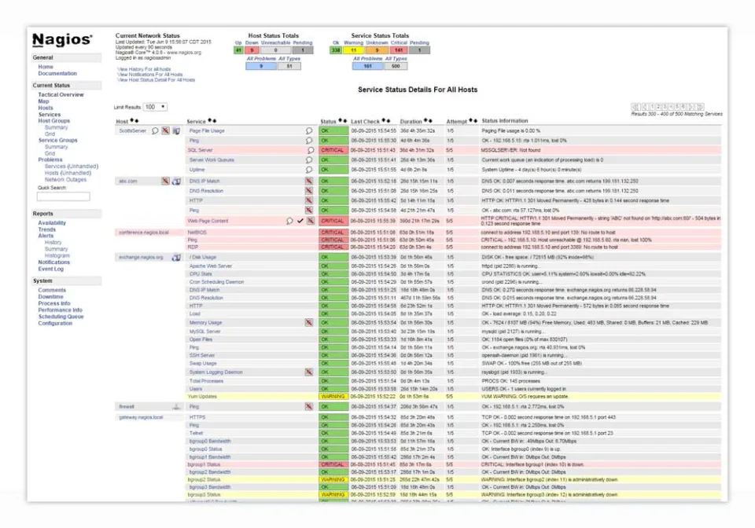This screenshot has height=528, width=755.
Task: Click View History For all hosts link
Action: 144,69
